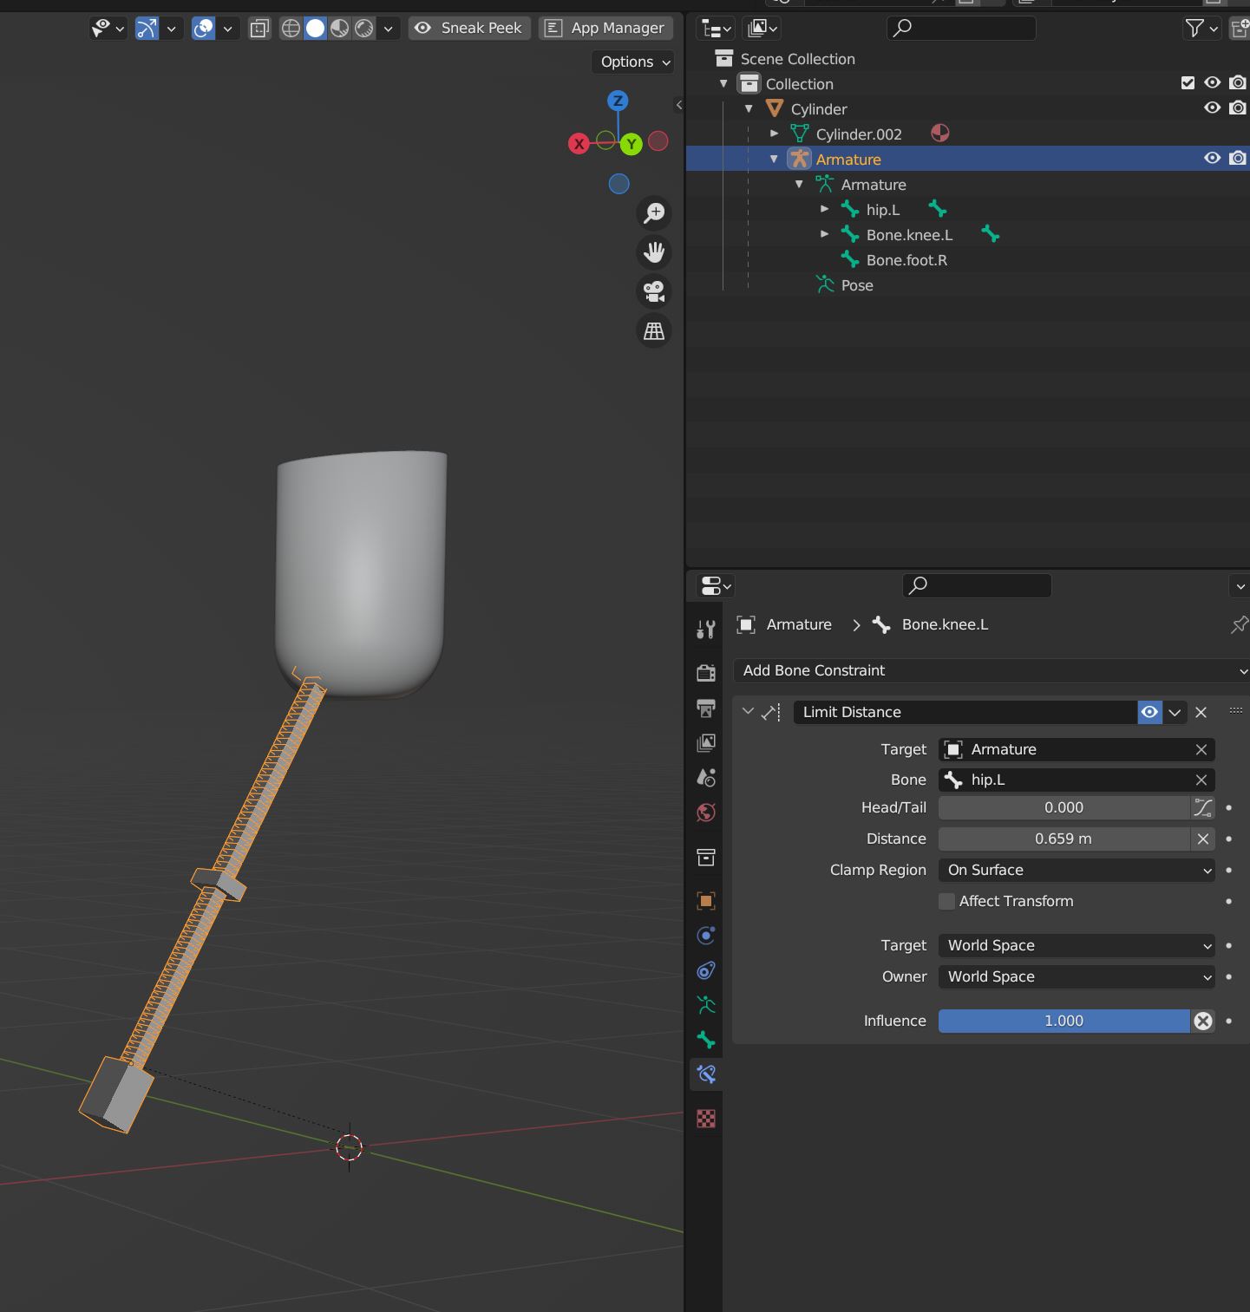Select rendered viewport shading
Image resolution: width=1250 pixels, height=1312 pixels.
[x=364, y=28]
